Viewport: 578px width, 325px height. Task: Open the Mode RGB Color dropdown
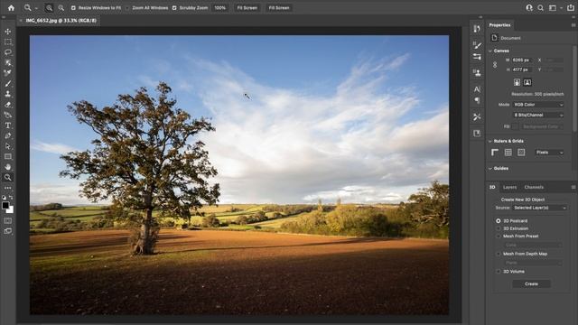pos(538,105)
